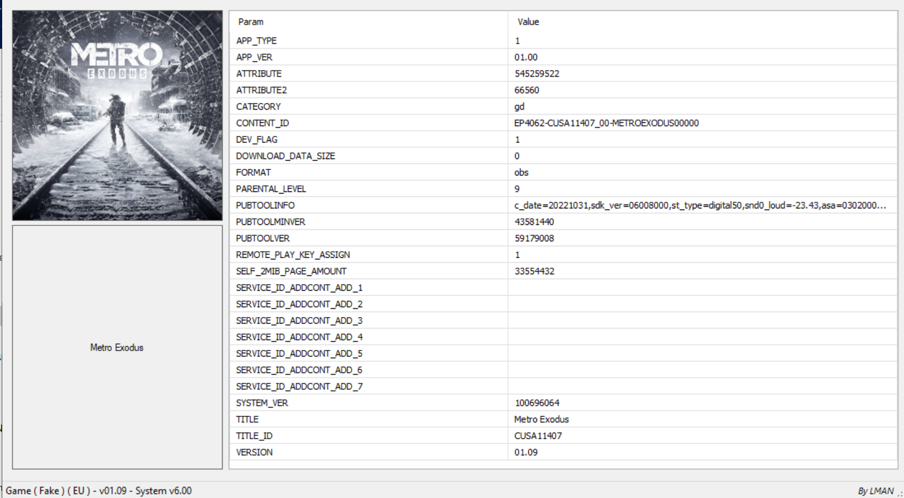
Task: Click the CATEGORY value gd
Action: coord(519,106)
